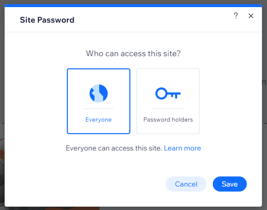Click the divider line under the key icon

[x=168, y=109]
